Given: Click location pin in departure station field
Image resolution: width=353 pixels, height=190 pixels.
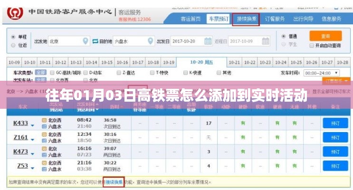Looking at the screenshot, I should tap(86, 41).
